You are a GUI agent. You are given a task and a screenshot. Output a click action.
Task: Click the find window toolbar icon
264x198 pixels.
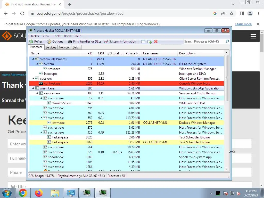coord(143,42)
